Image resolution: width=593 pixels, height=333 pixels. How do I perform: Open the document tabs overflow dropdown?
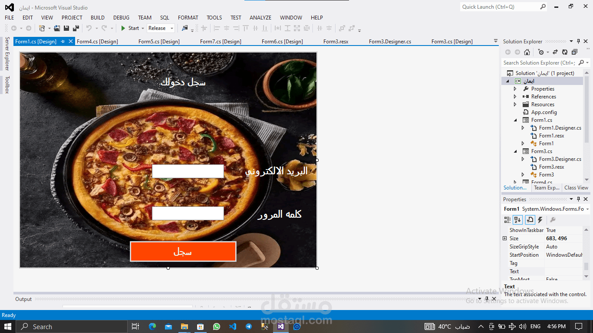496,41
